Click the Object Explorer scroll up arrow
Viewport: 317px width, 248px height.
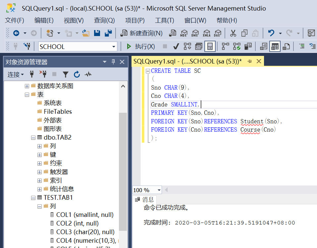[x=123, y=86]
